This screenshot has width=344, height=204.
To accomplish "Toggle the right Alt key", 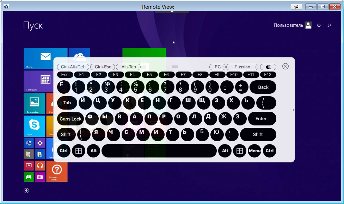I will pos(225,151).
